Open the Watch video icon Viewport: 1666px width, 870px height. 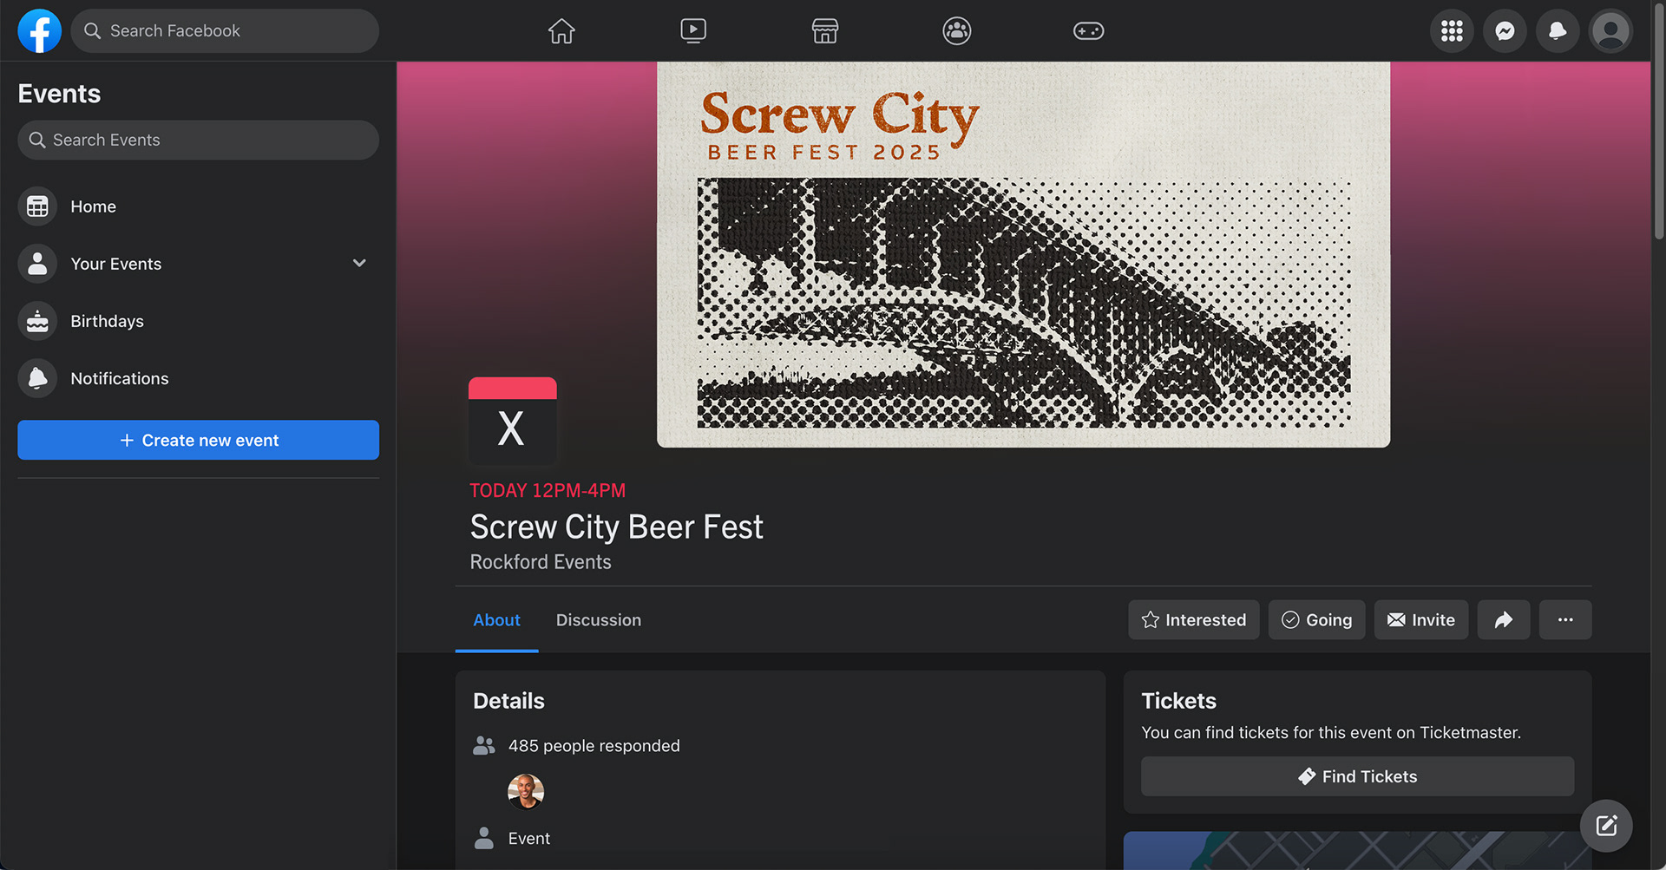tap(693, 31)
